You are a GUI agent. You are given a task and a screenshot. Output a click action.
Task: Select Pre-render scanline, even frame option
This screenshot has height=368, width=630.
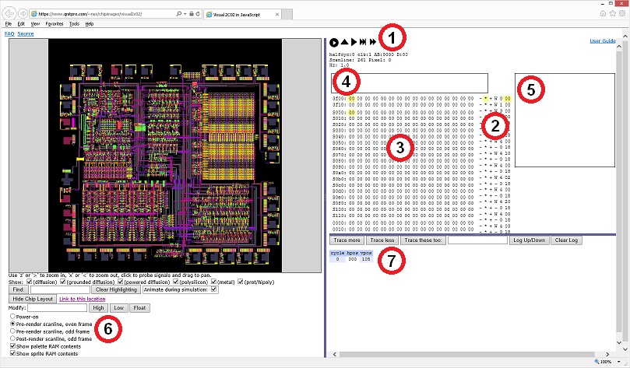12,324
